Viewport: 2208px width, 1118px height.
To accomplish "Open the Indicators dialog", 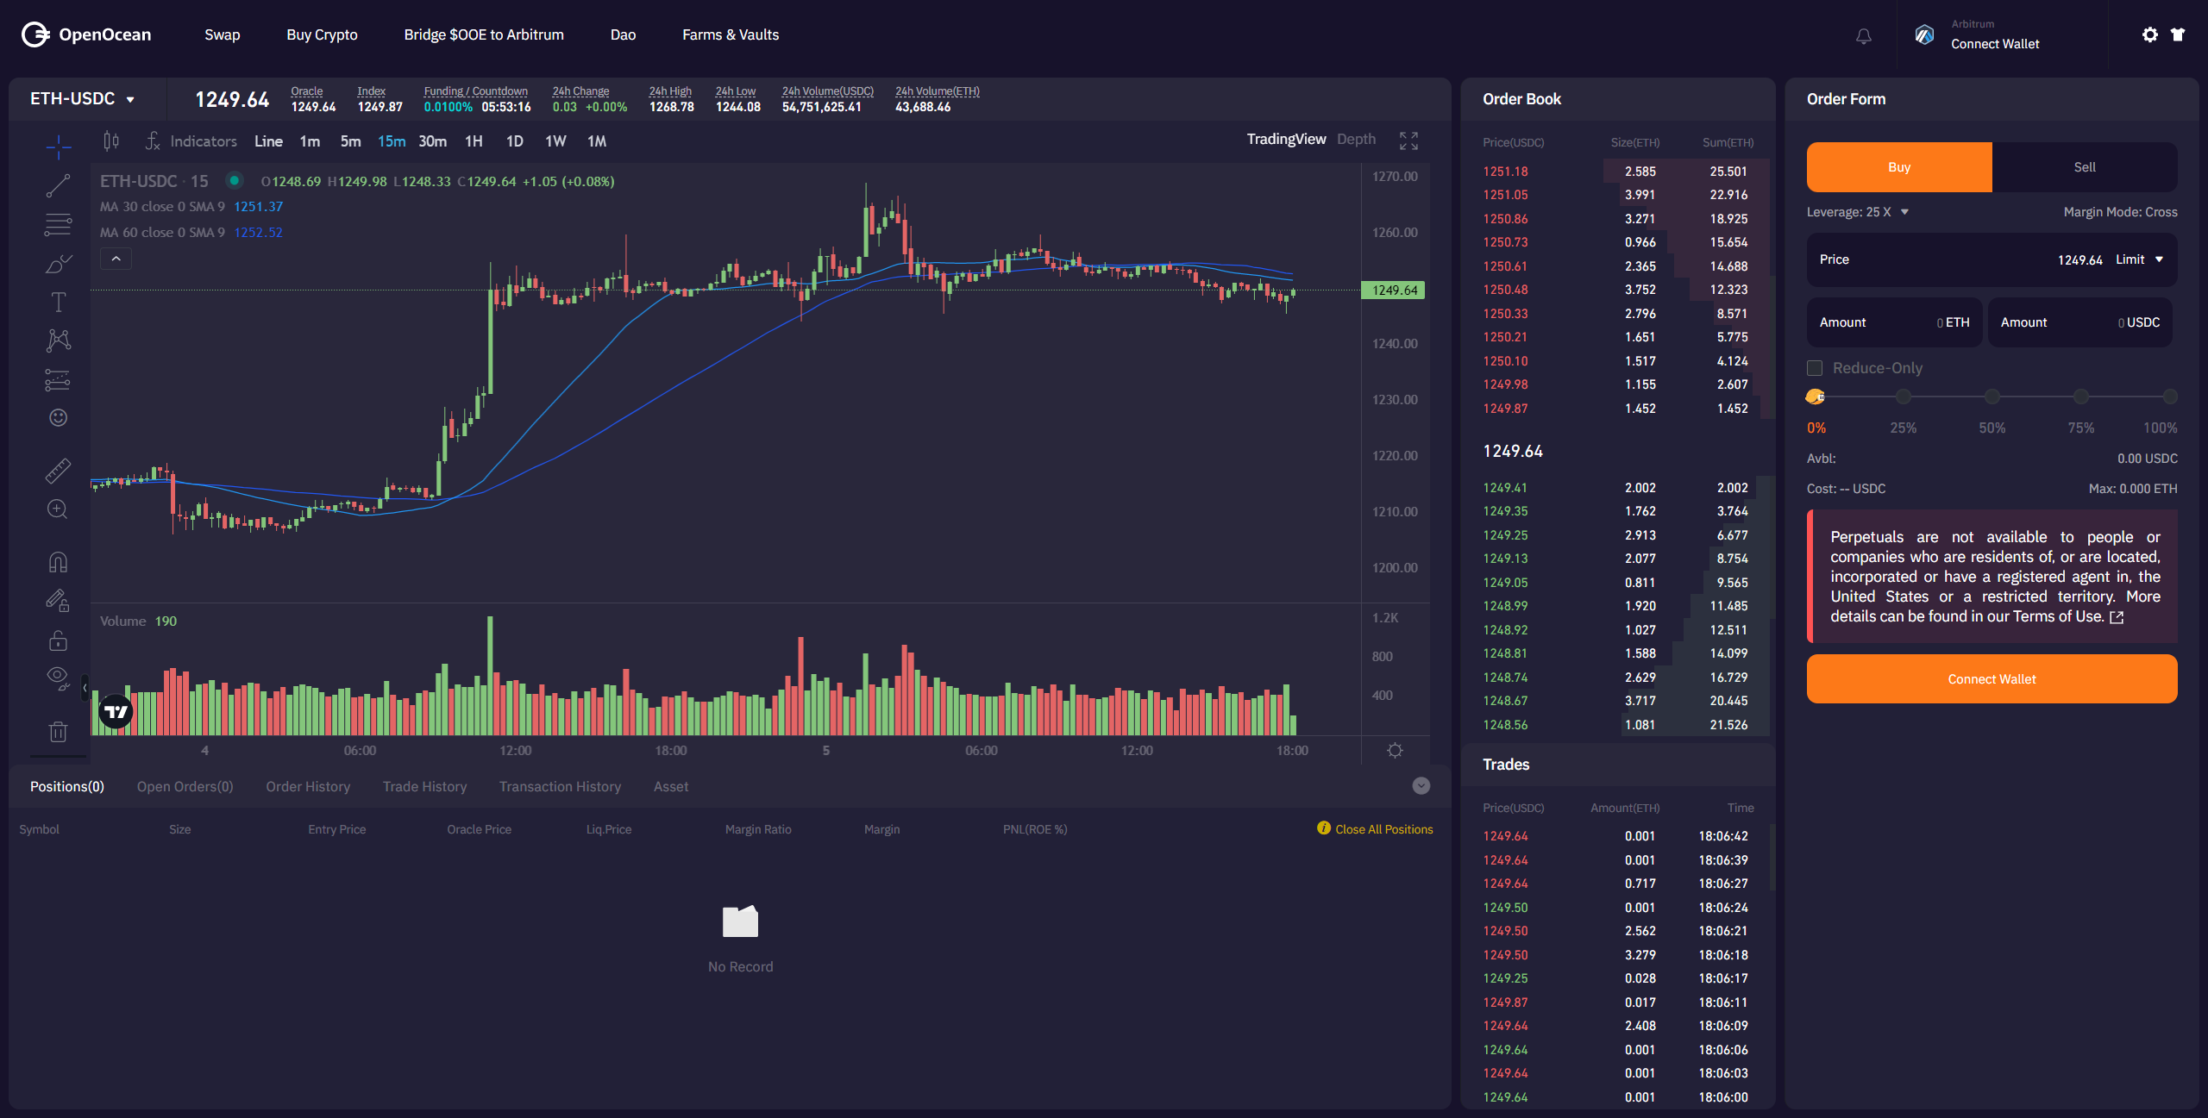I will 191,141.
